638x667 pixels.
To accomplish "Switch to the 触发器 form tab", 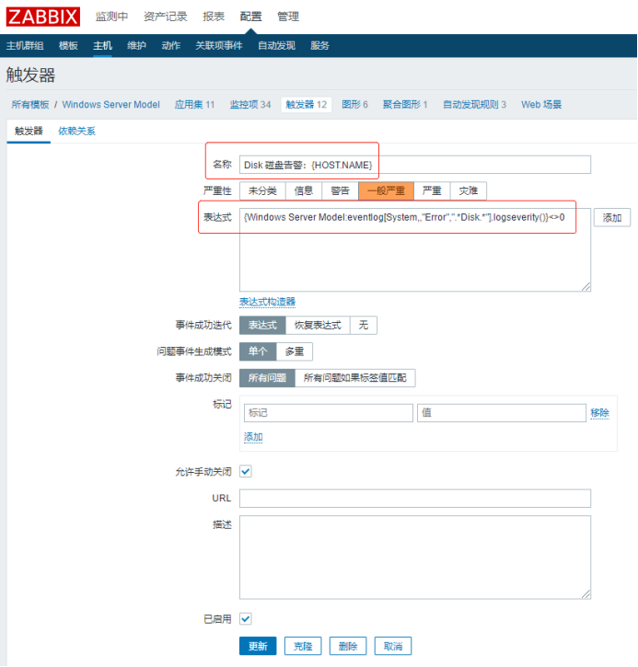I will pos(29,131).
